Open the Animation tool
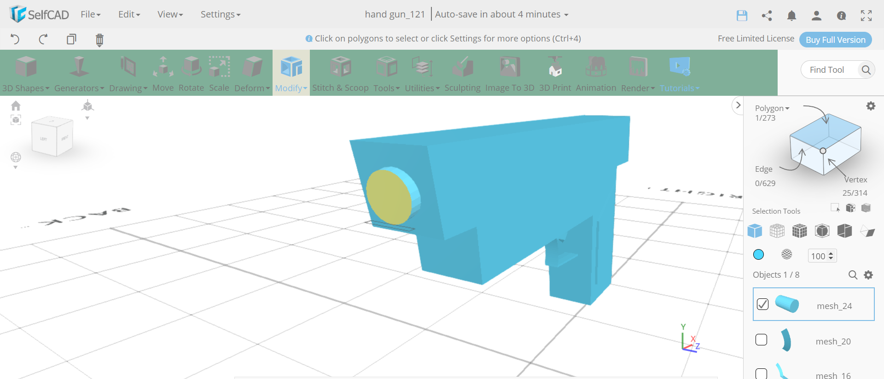Screen dimensions: 884x379 click(596, 74)
